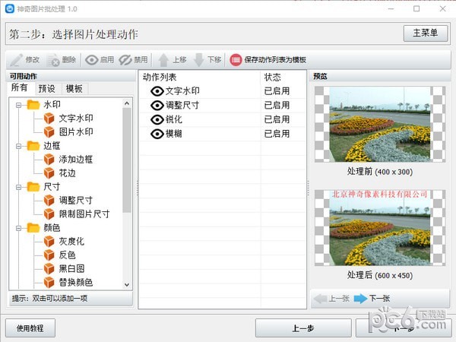This screenshot has height=342, width=456.
Task: Click the box icon beside 黑白图
Action: pos(49,268)
